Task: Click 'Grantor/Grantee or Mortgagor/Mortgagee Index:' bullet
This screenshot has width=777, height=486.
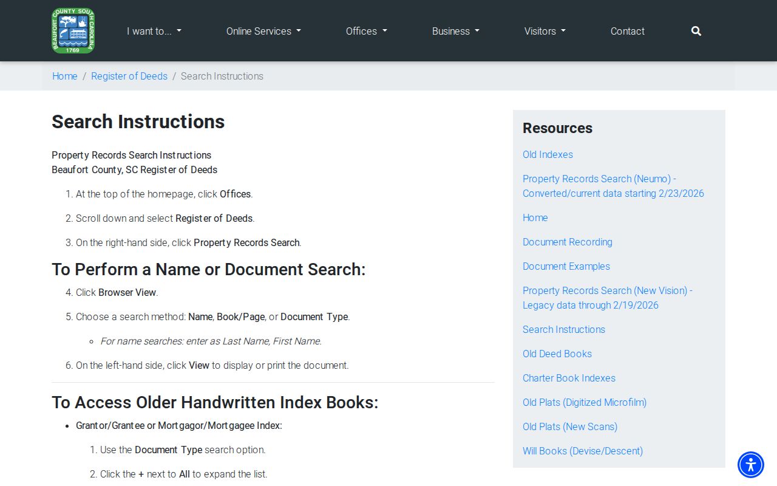Action: (179, 425)
